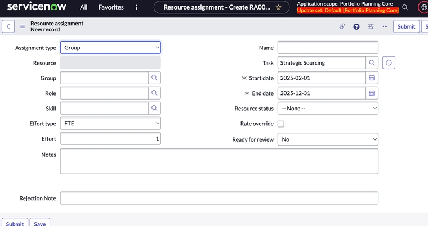Click into the Notes text area
The height and width of the screenshot is (226, 428).
click(219, 161)
